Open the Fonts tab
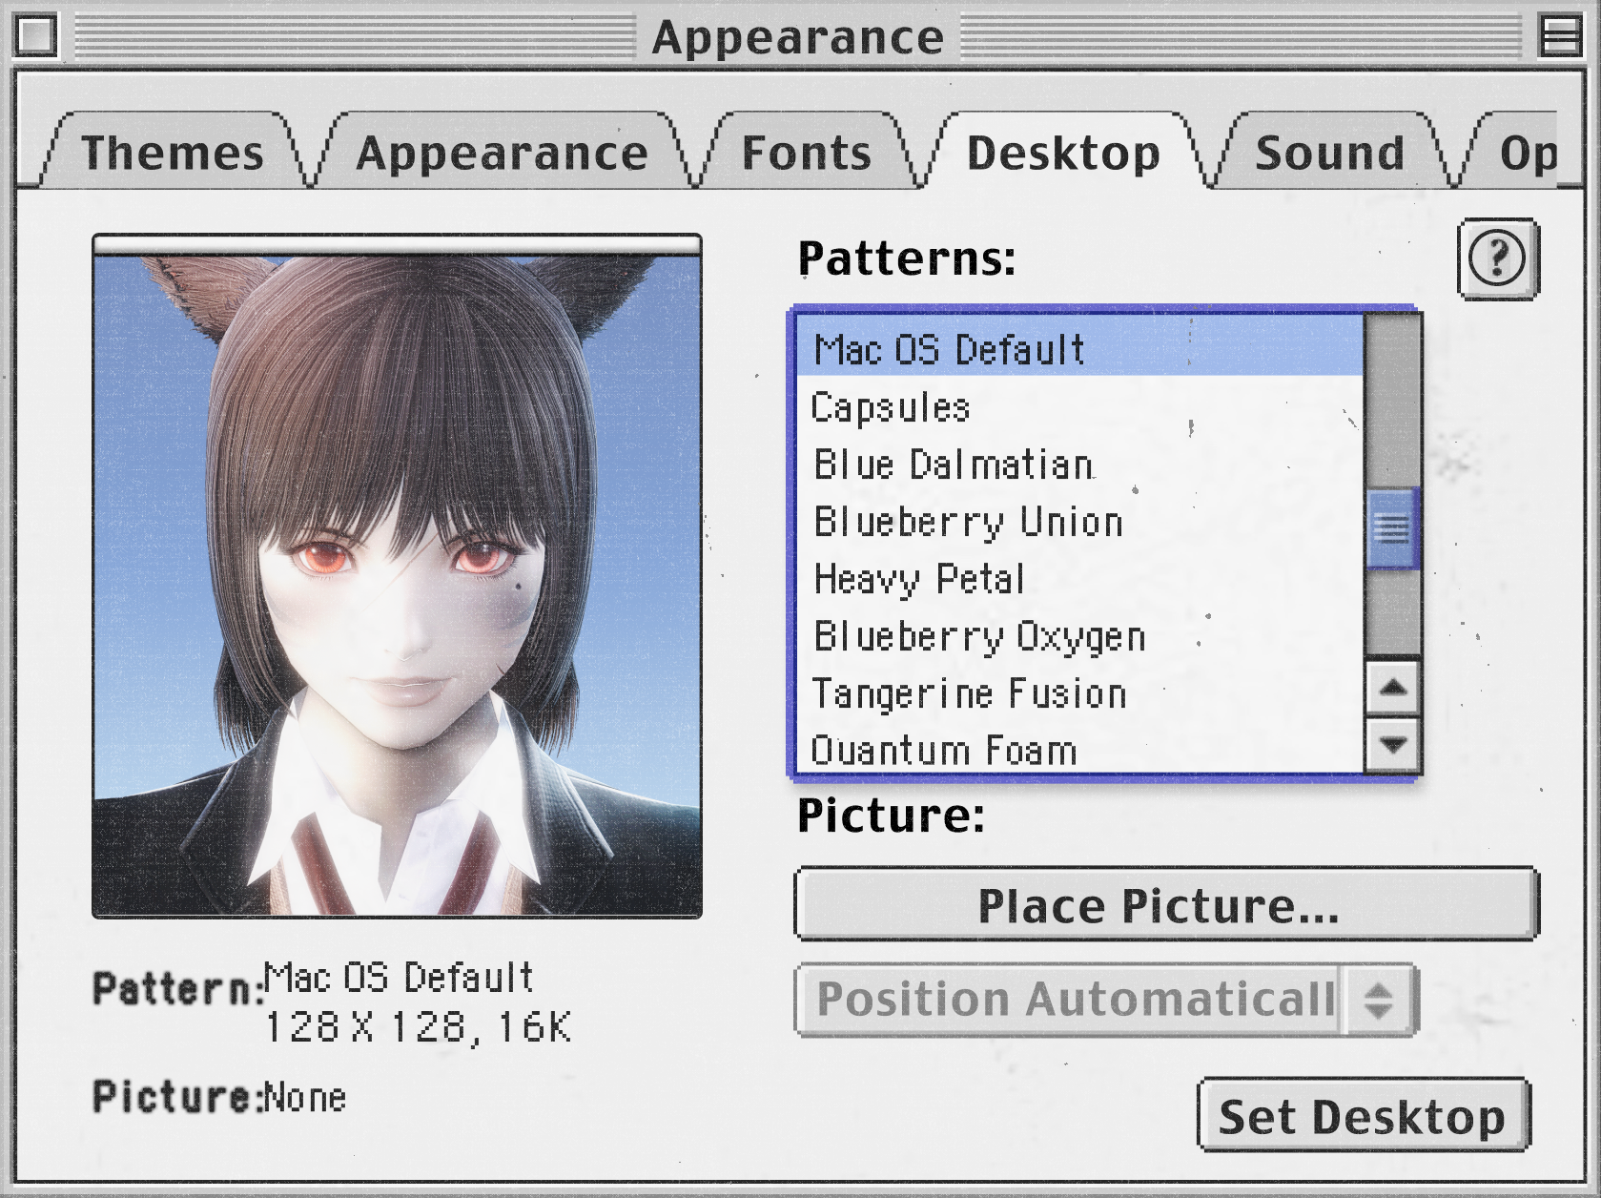This screenshot has width=1601, height=1198. (x=807, y=153)
